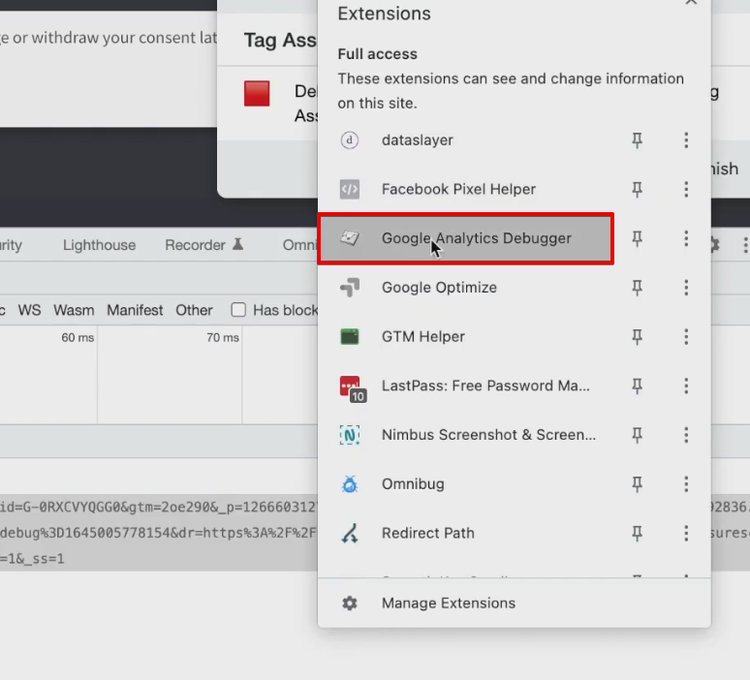Switch to Lighthouse tab in DevTools
The height and width of the screenshot is (680, 750).
(100, 245)
